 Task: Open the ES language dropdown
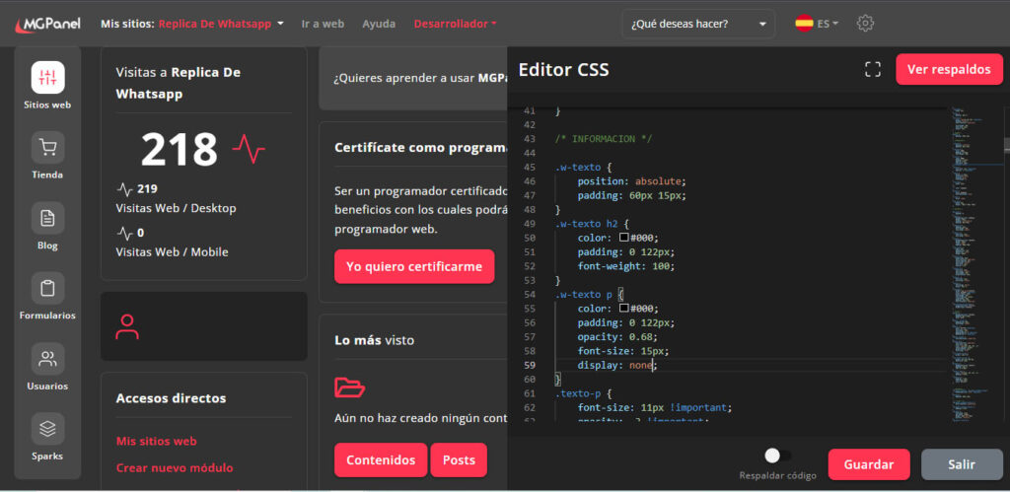point(817,23)
